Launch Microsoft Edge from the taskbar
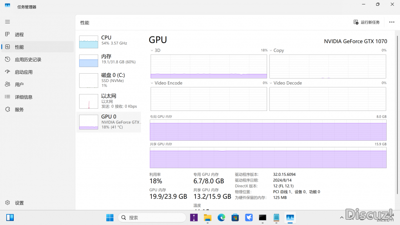 (x=221, y=217)
